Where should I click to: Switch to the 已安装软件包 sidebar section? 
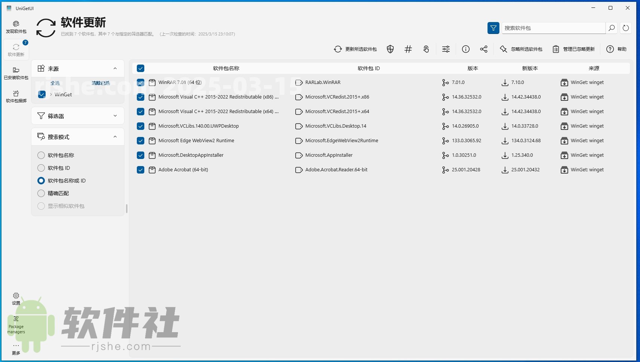coord(16,73)
